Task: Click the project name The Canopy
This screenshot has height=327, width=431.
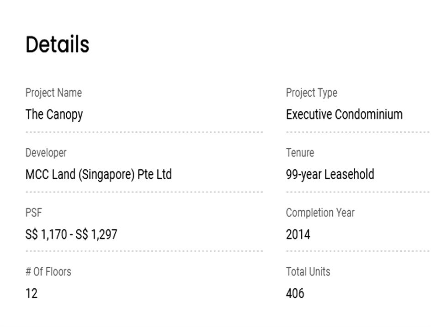Action: 54,114
